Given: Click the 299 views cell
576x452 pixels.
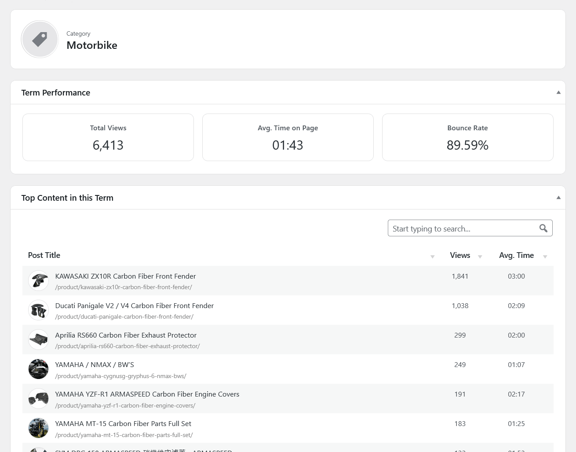Looking at the screenshot, I should click(460, 335).
